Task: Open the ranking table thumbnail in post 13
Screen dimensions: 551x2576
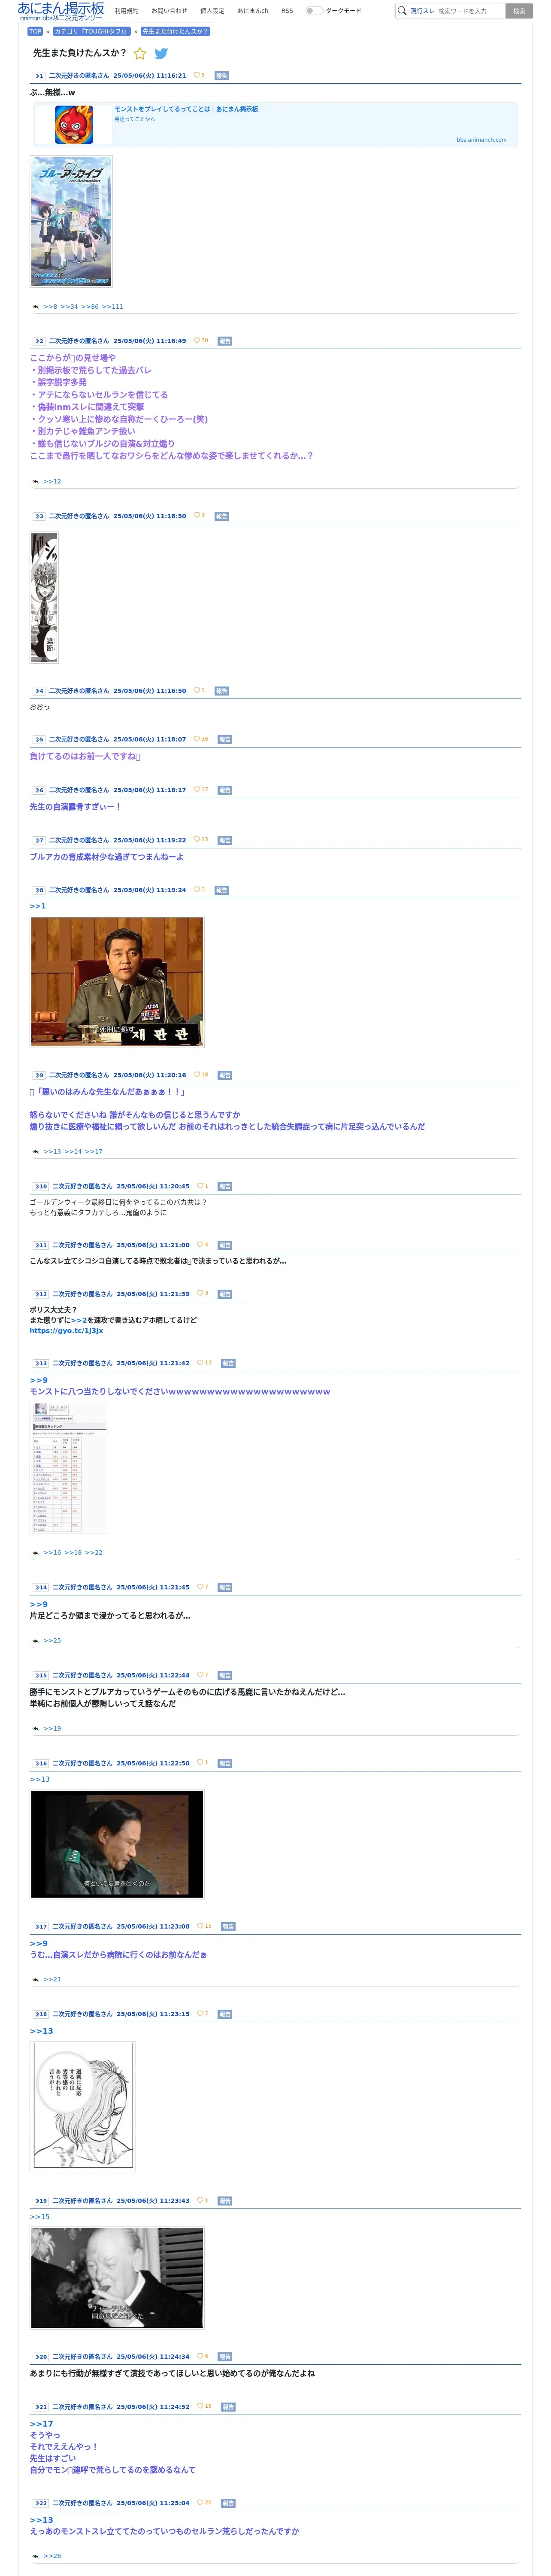Action: pos(69,1468)
